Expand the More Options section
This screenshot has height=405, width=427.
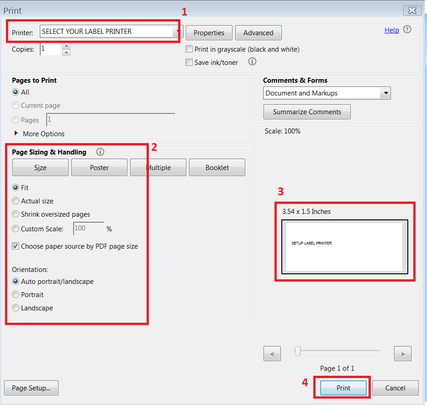tap(17, 133)
